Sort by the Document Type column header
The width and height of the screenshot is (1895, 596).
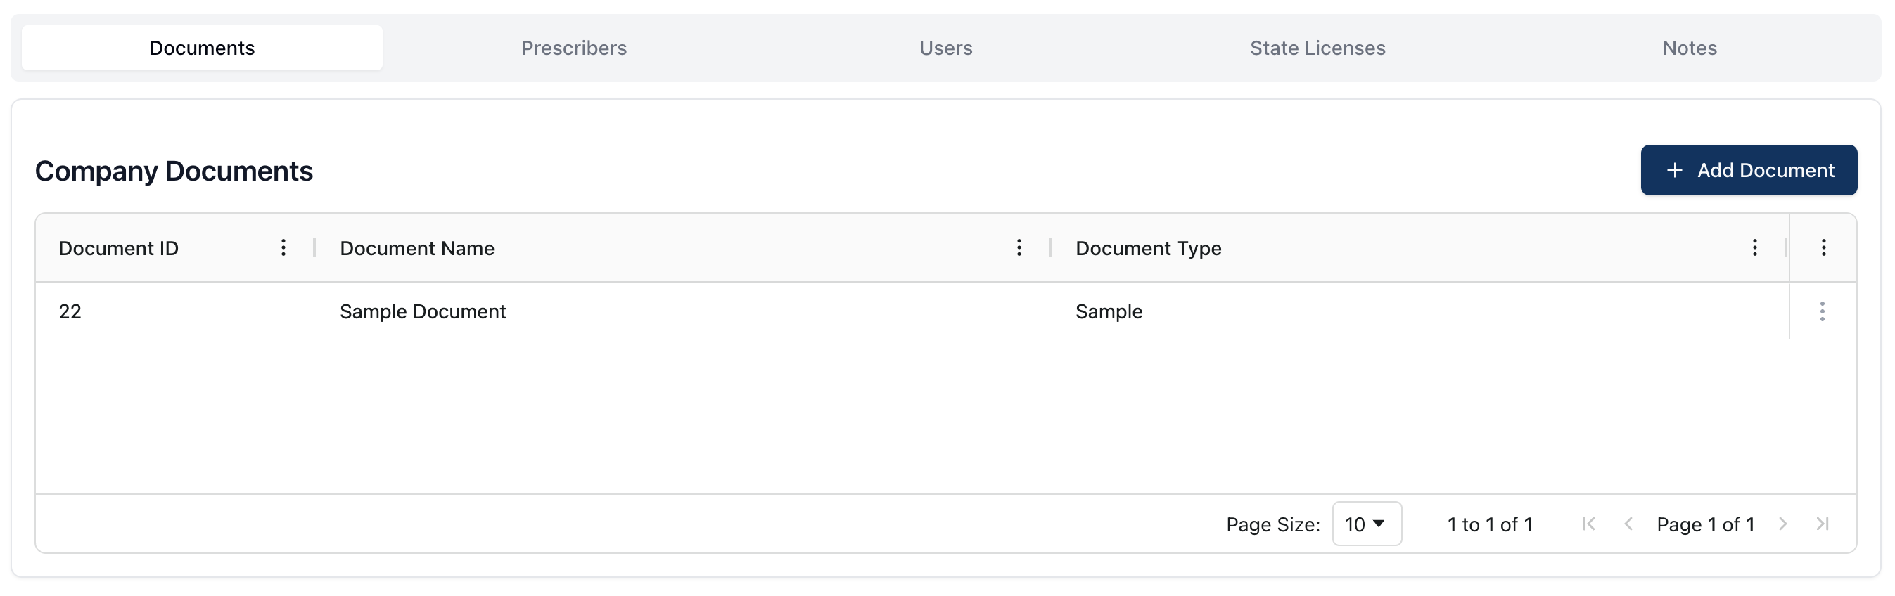[x=1147, y=248]
